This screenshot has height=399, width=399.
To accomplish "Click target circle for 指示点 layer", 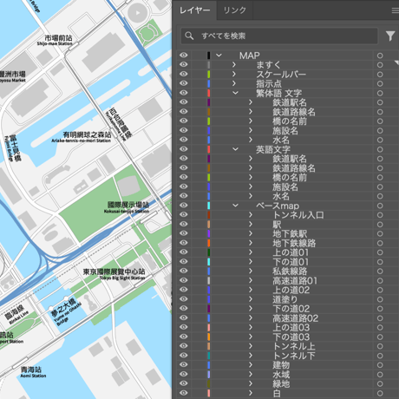I will [x=380, y=84].
